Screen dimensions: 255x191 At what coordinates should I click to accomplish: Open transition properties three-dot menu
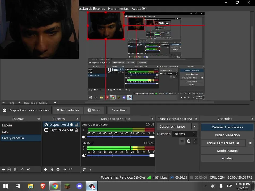click(195, 141)
